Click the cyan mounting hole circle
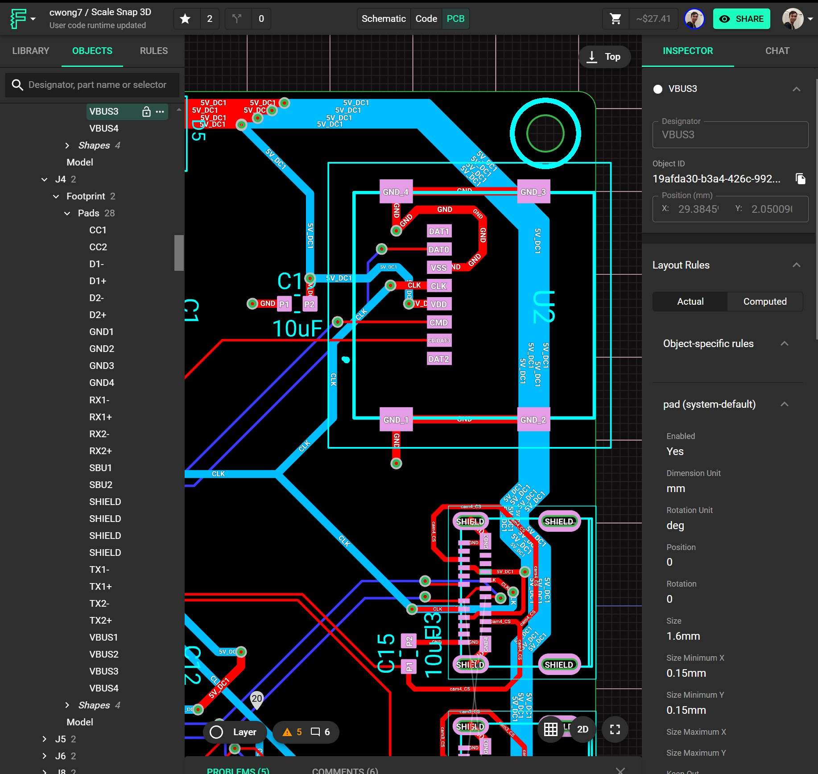 coord(545,133)
